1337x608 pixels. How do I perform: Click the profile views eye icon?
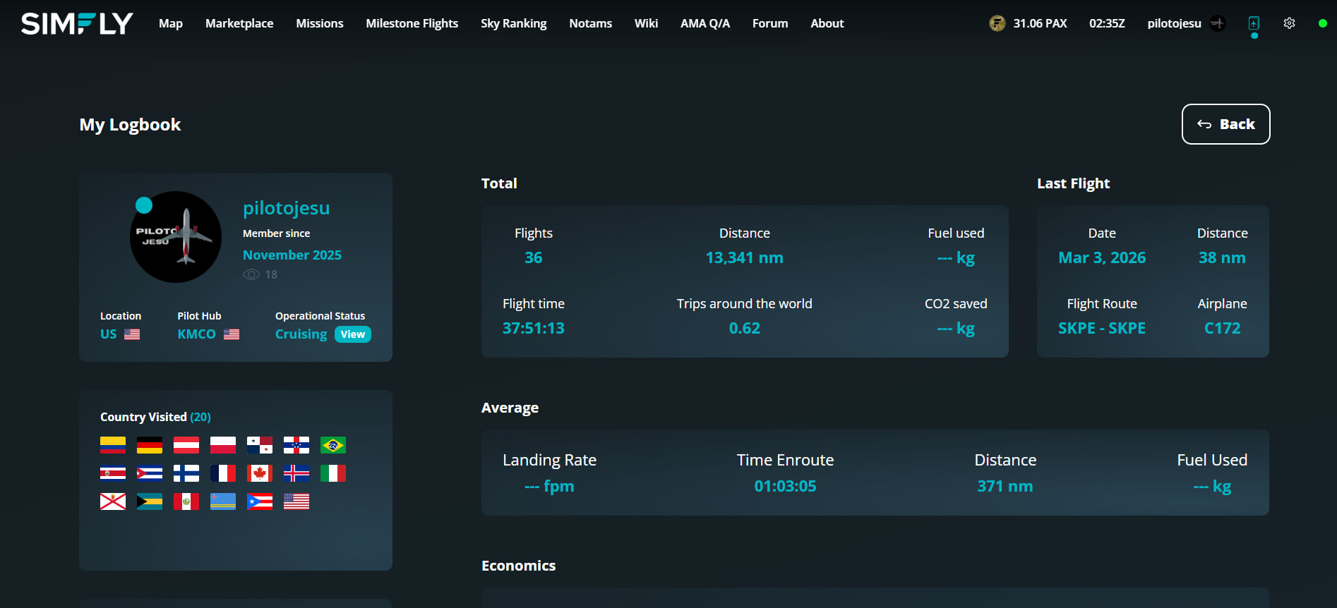coord(251,274)
